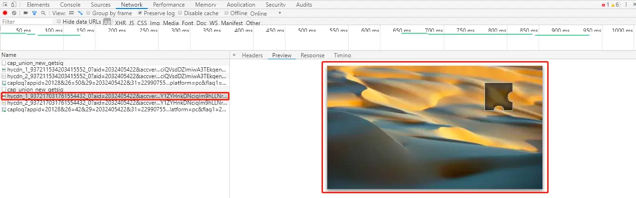This screenshot has width=636, height=198.
Task: Activate the inspect element picker icon
Action: [5, 4]
